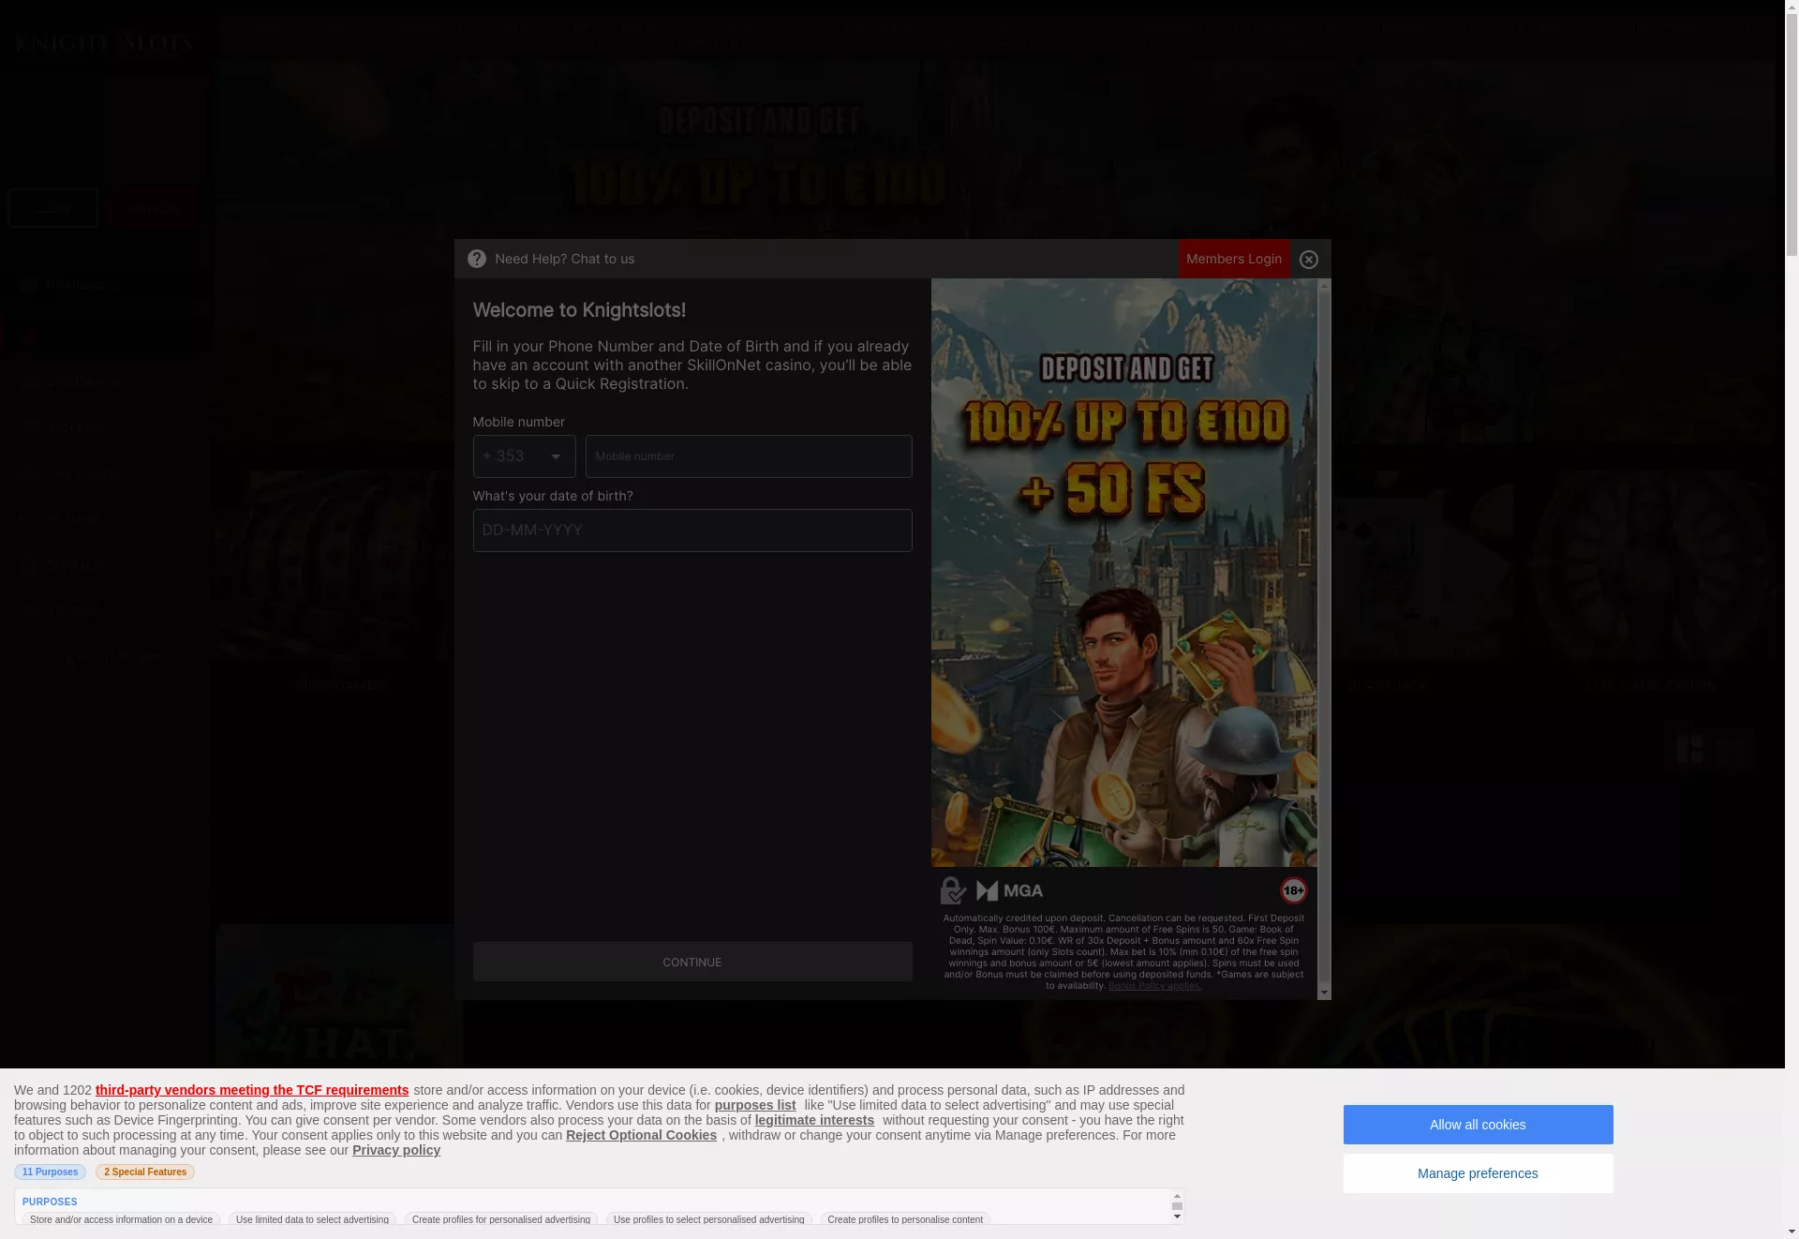Viewport: 1799px width, 1239px height.
Task: Open the +353 country code dropdown
Action: click(x=524, y=456)
